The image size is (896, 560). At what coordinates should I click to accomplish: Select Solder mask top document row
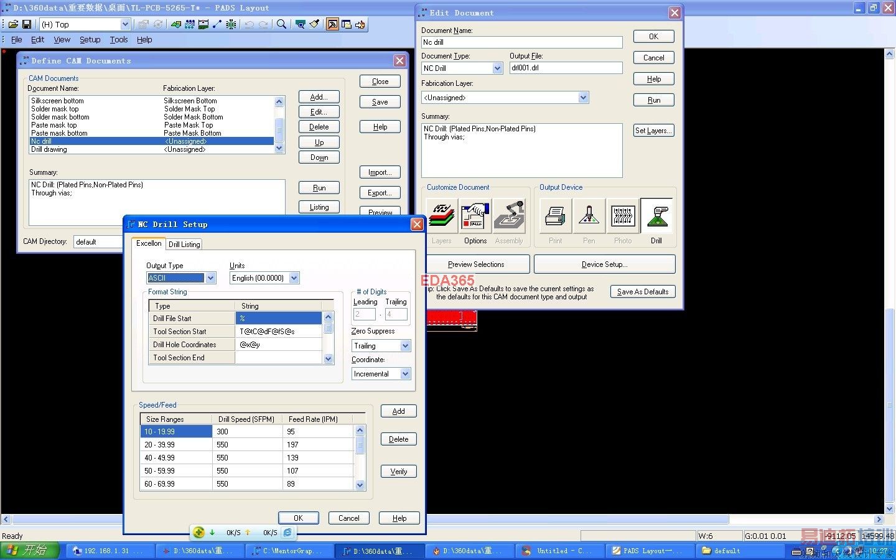pyautogui.click(x=151, y=109)
